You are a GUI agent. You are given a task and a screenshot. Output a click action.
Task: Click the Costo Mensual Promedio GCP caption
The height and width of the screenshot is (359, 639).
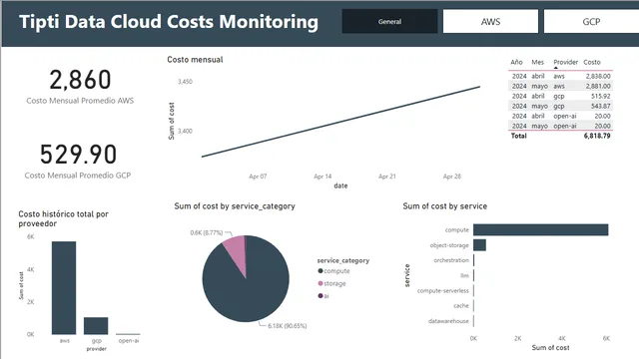(78, 176)
